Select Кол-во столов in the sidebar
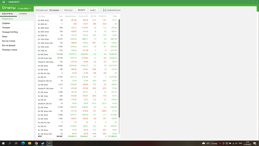Screen dimensions: 259x146 17,41
